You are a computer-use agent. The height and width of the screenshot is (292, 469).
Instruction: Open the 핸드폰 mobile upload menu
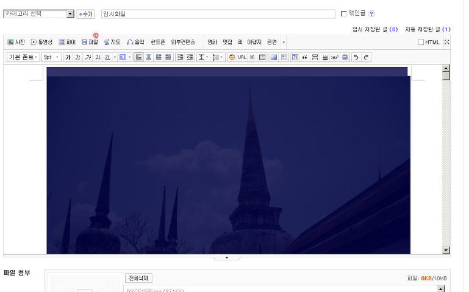157,42
